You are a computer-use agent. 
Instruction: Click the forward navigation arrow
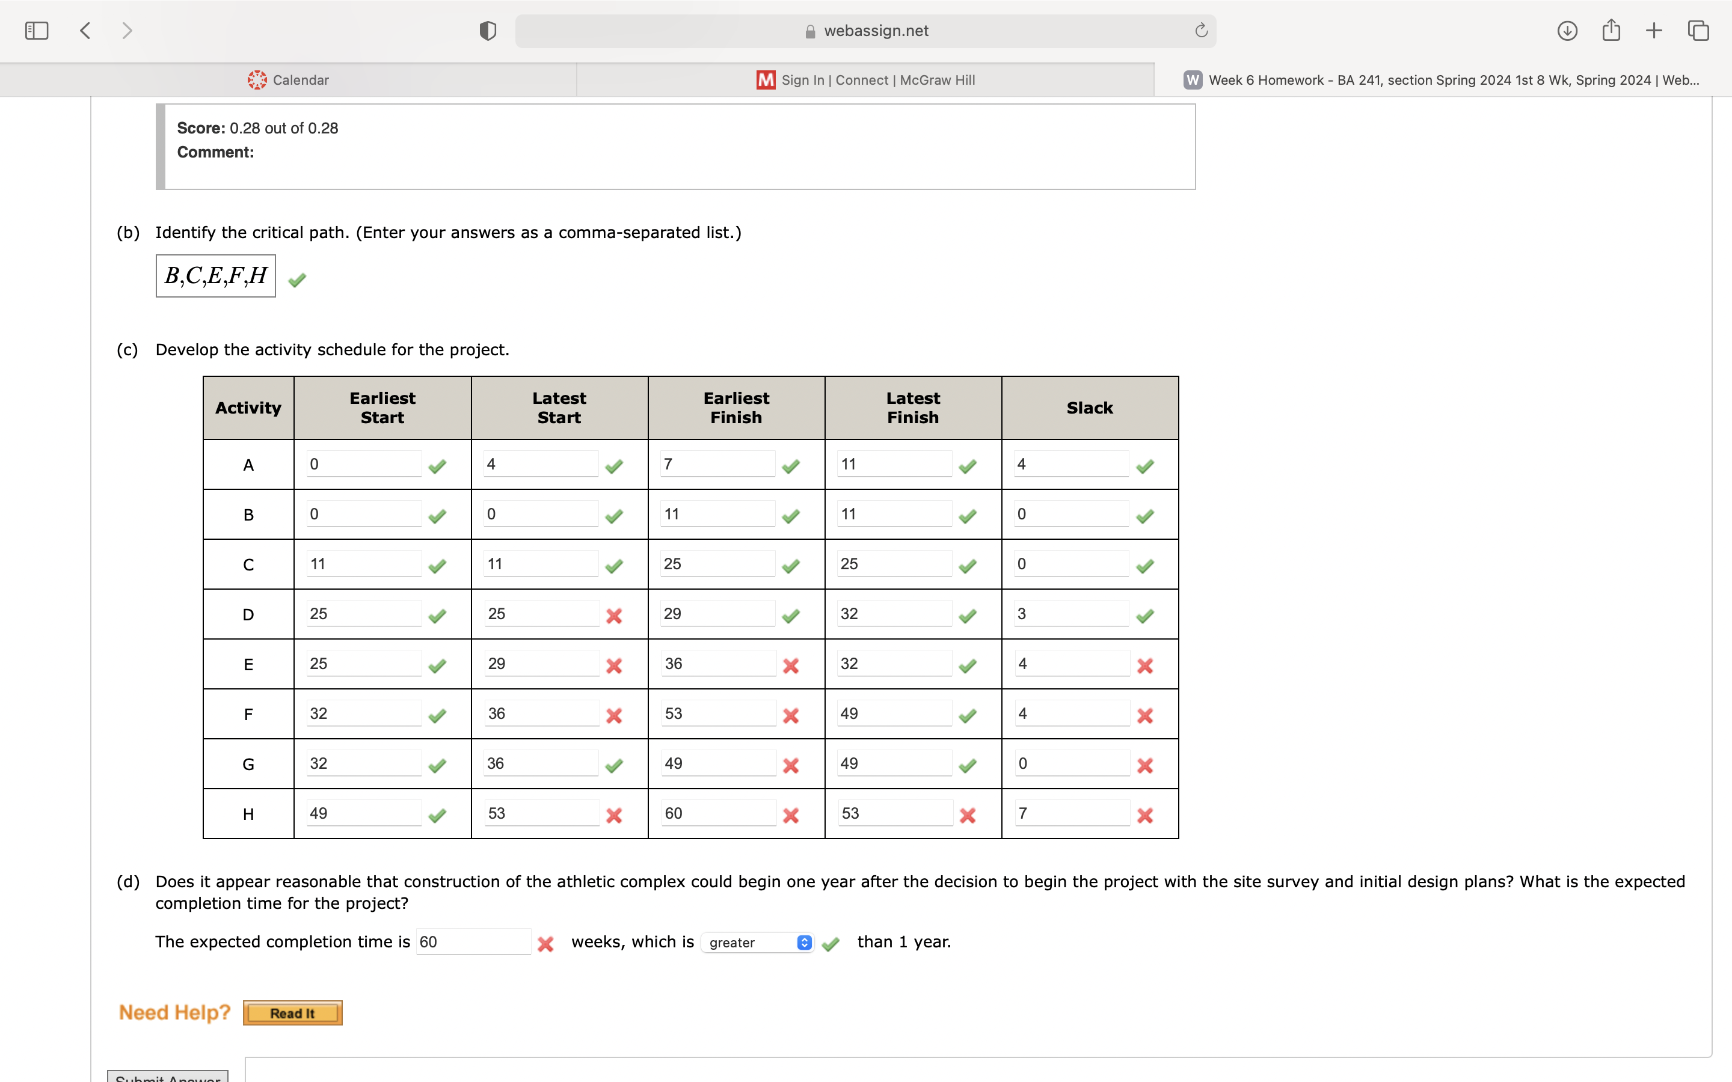coord(127,31)
